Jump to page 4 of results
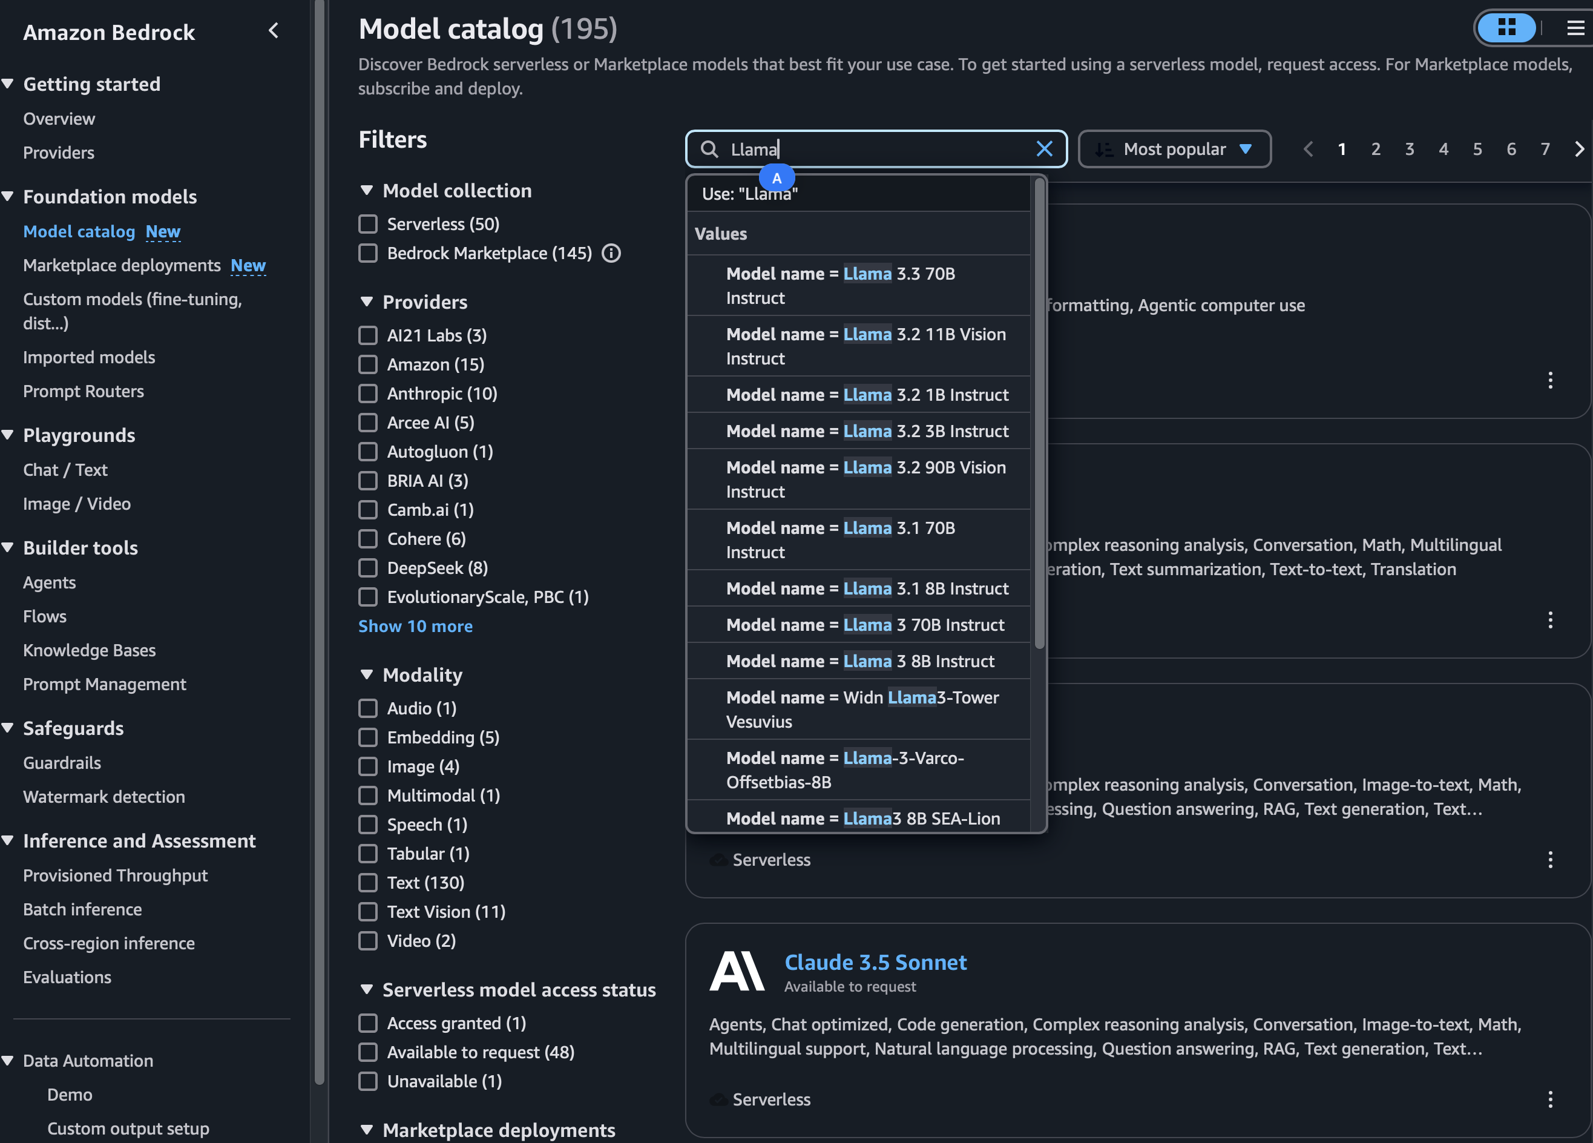 tap(1444, 149)
